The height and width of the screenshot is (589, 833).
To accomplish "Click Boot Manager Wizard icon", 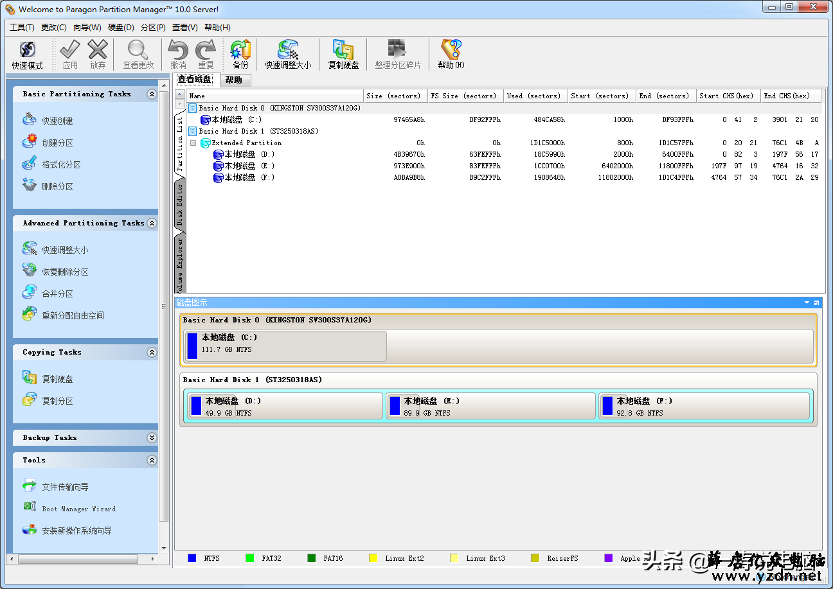I will (30, 508).
